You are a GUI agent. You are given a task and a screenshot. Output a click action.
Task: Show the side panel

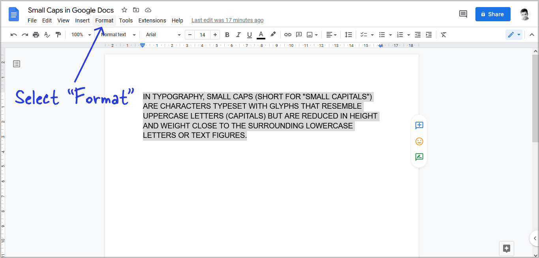pos(535,238)
